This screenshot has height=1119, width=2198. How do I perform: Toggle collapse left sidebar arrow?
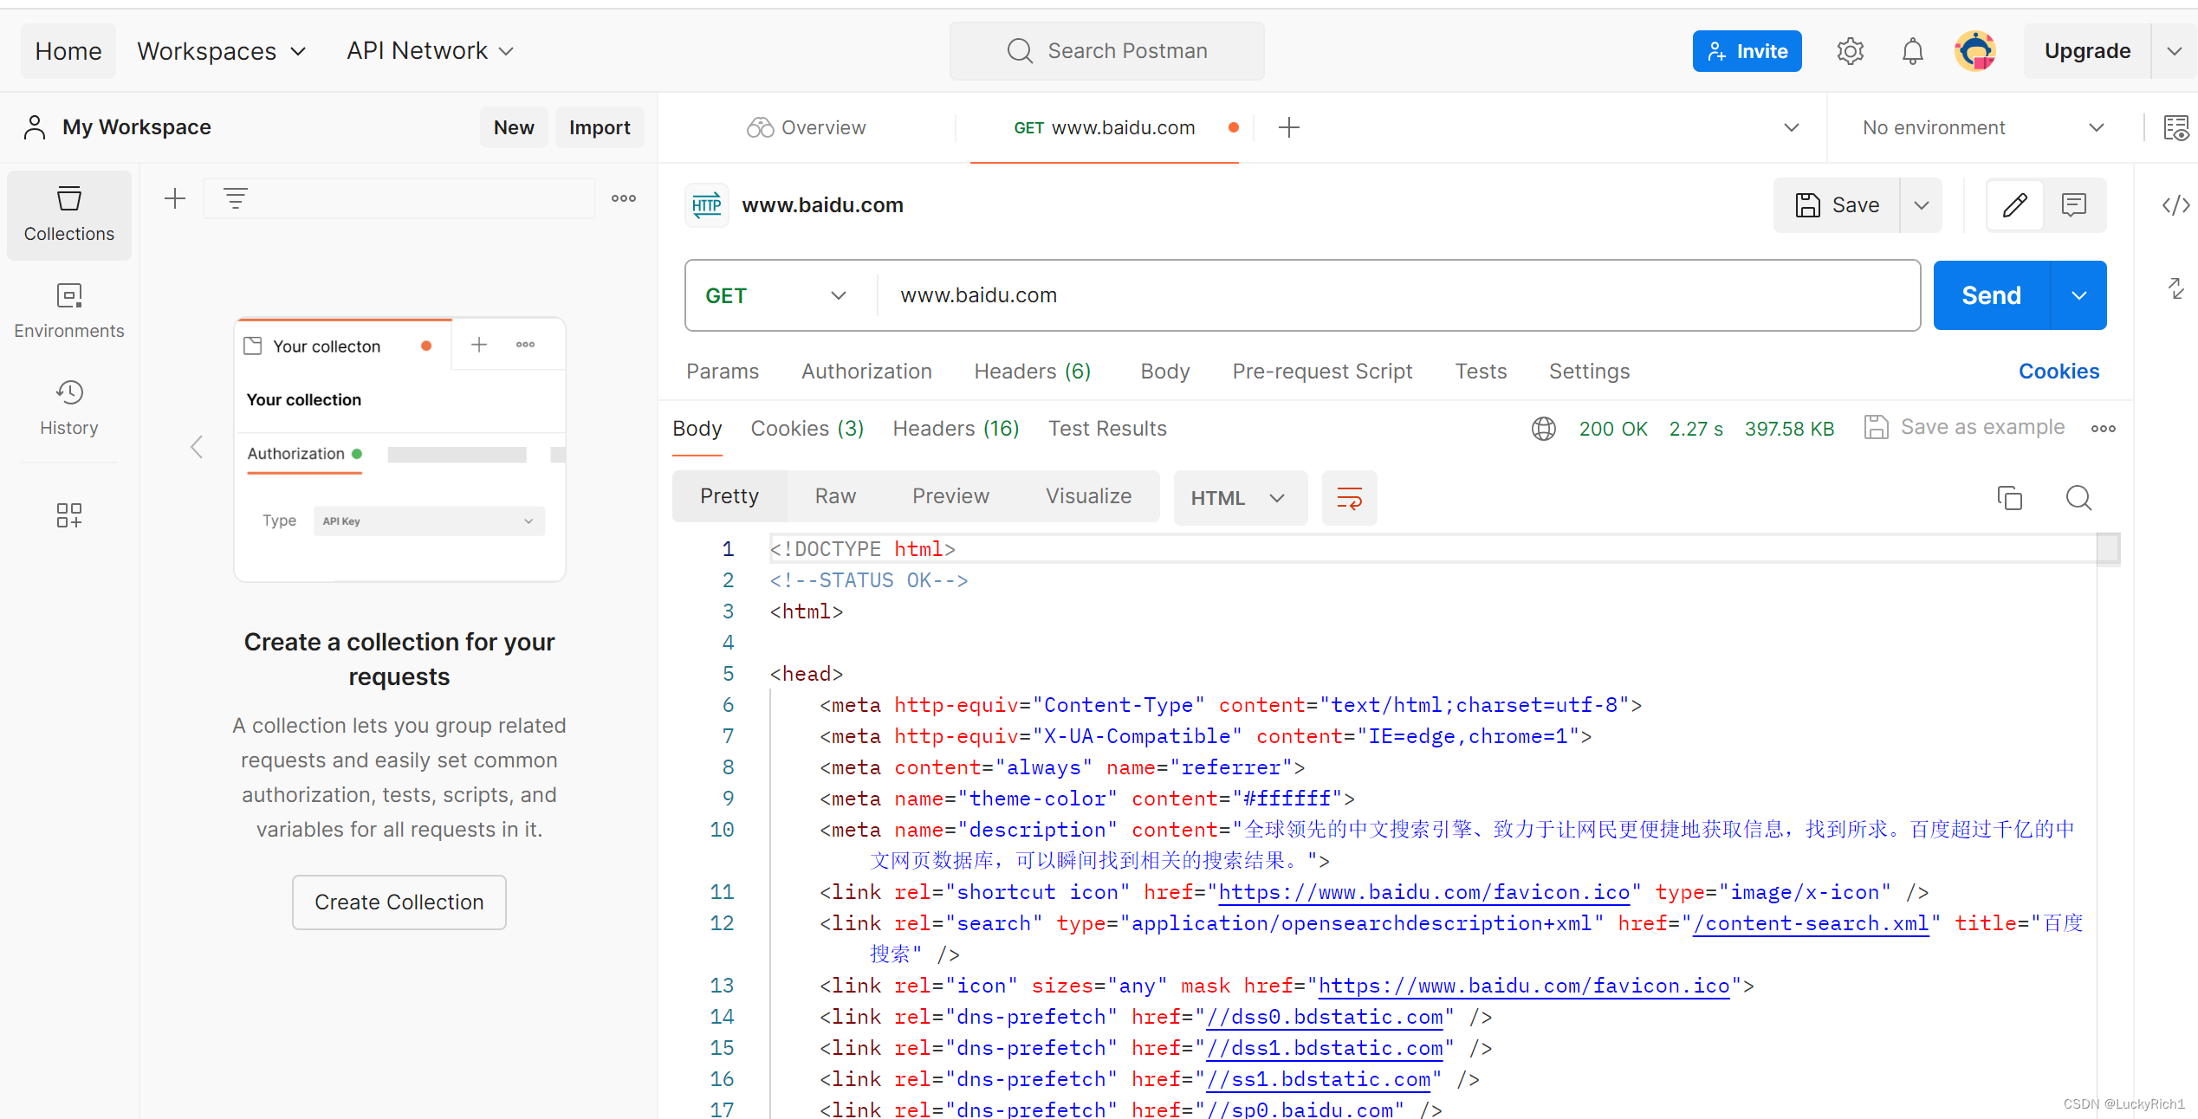197,448
